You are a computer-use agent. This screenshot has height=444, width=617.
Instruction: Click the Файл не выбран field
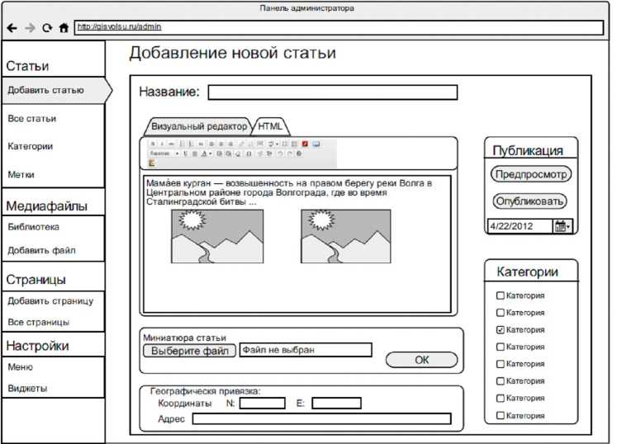(x=306, y=350)
